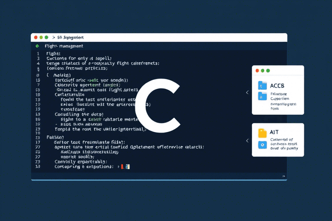The height and width of the screenshot is (221, 332).
Task: Click the yellow file icon beside AIT
Action: tap(262, 133)
